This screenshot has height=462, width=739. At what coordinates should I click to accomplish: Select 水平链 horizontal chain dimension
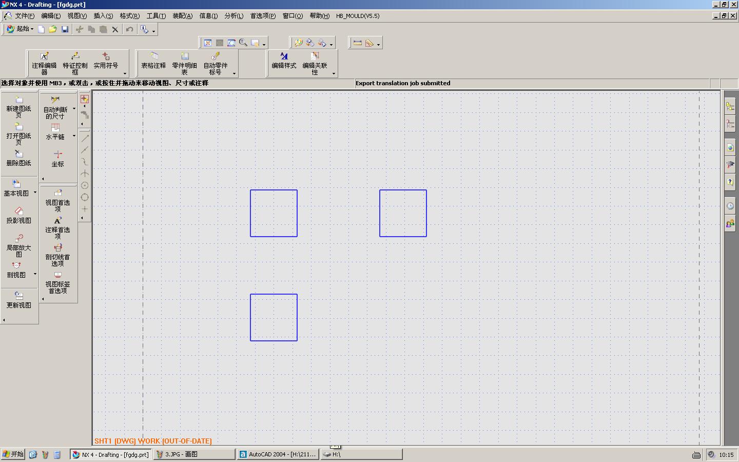click(55, 132)
